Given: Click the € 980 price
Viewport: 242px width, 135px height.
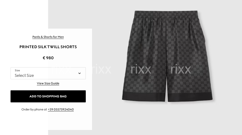Looking at the screenshot, I should (48, 58).
